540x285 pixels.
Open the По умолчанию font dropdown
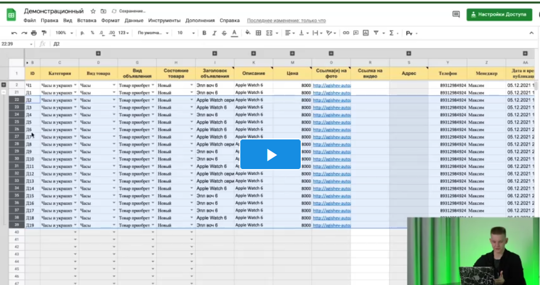point(153,33)
